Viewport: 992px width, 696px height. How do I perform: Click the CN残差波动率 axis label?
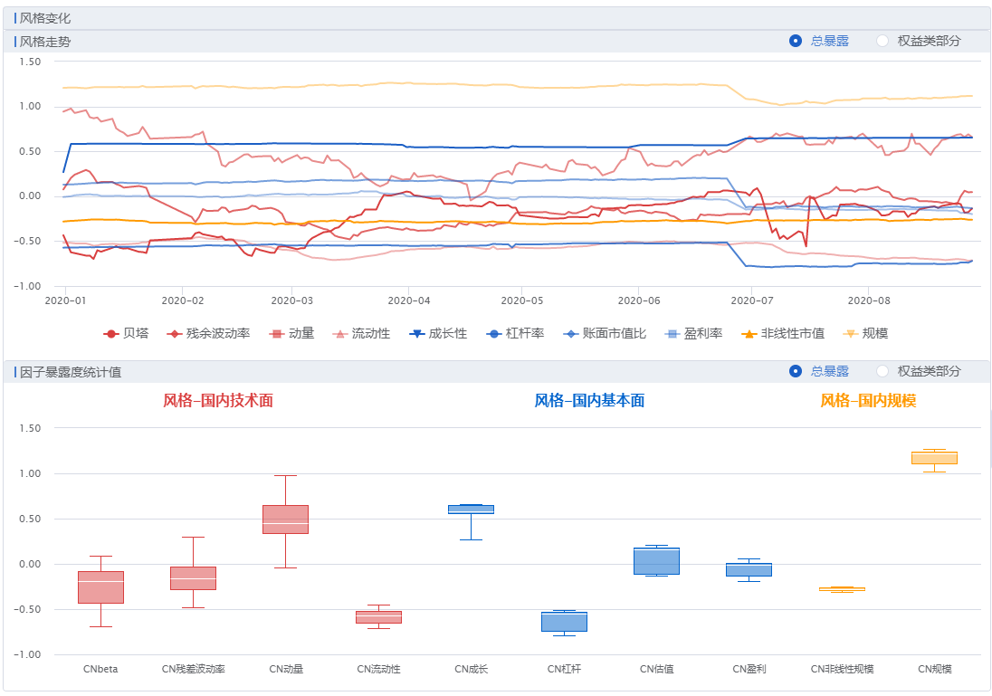[x=193, y=669]
